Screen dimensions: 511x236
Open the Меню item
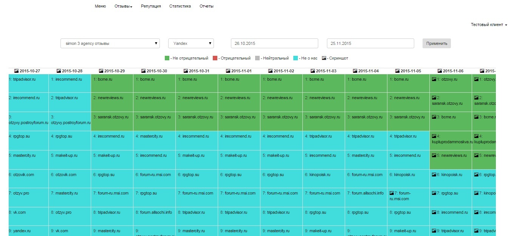point(100,6)
